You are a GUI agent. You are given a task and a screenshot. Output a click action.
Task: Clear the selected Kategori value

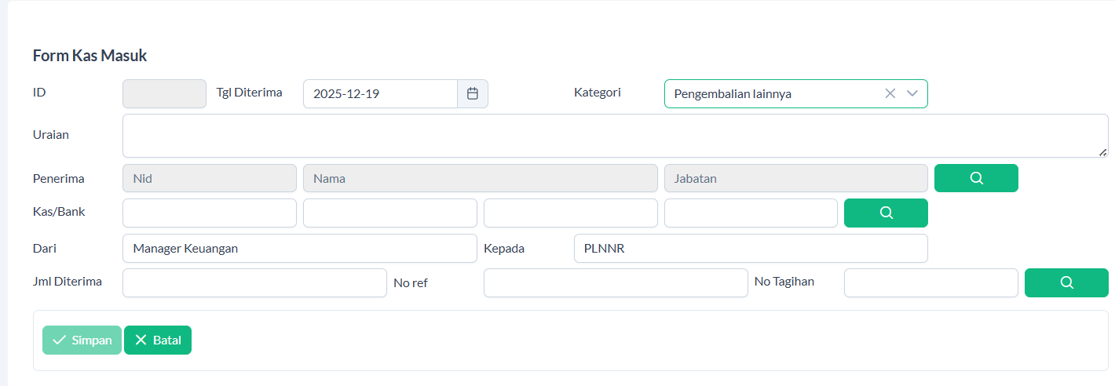pos(890,93)
